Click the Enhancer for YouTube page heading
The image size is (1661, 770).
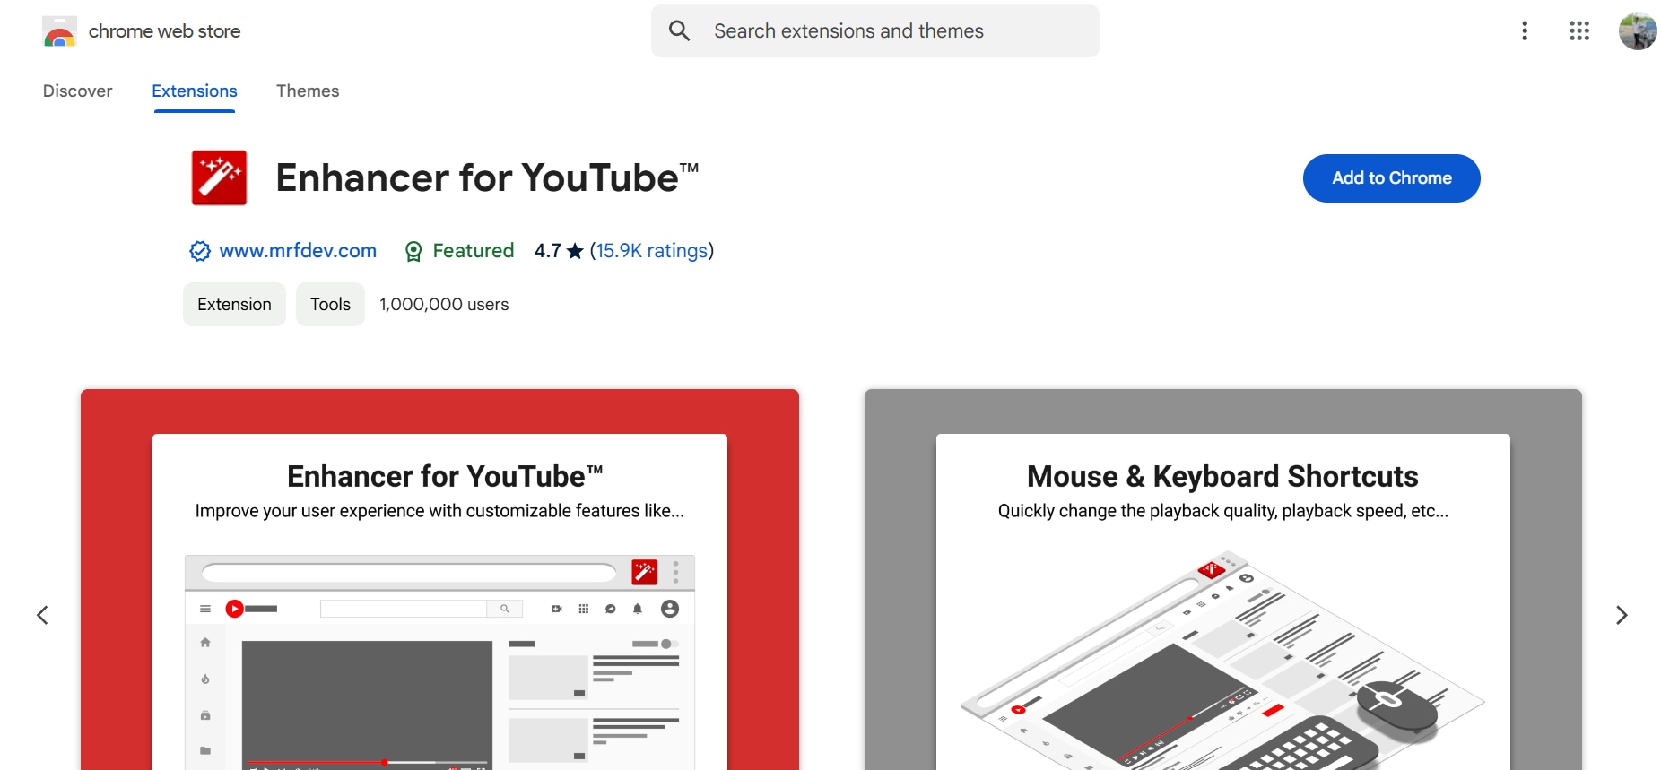click(487, 177)
